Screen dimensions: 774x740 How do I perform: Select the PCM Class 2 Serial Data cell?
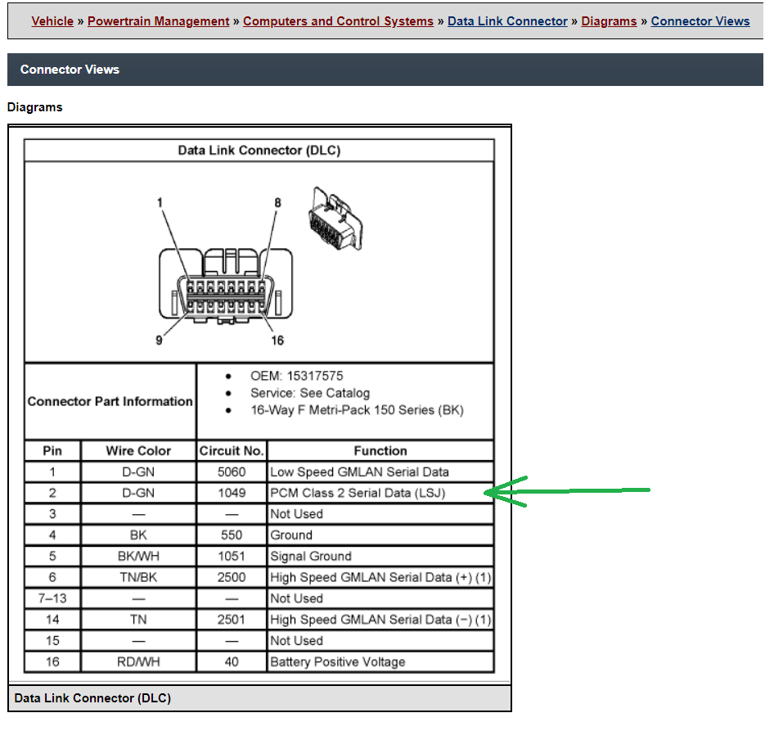(x=380, y=493)
